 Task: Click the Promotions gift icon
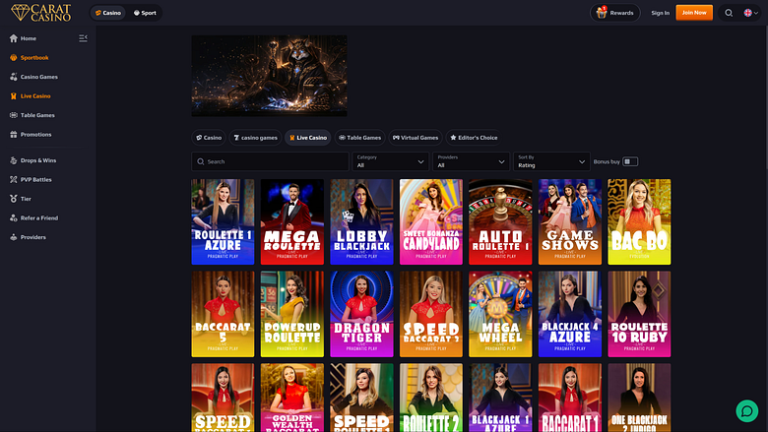coord(13,135)
